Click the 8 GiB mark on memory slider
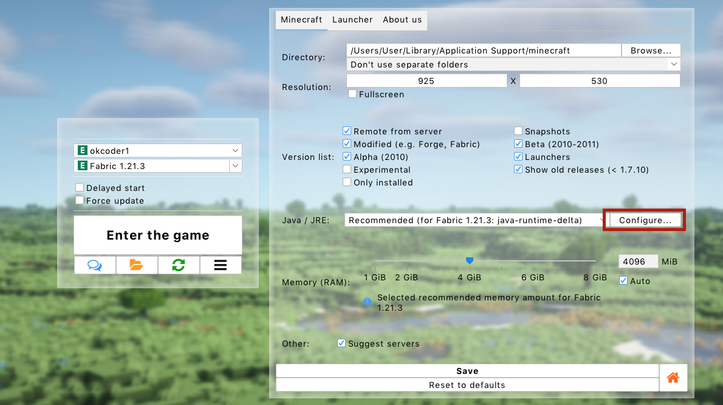This screenshot has height=405, width=723. (595, 277)
